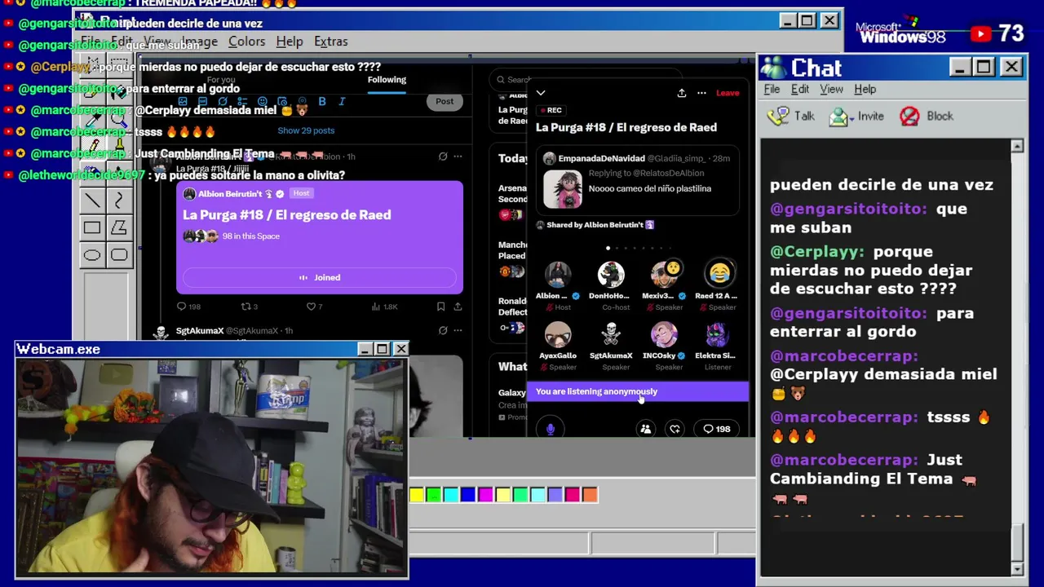Select the Curve tool in Paint
1044x587 pixels.
pyautogui.click(x=119, y=201)
